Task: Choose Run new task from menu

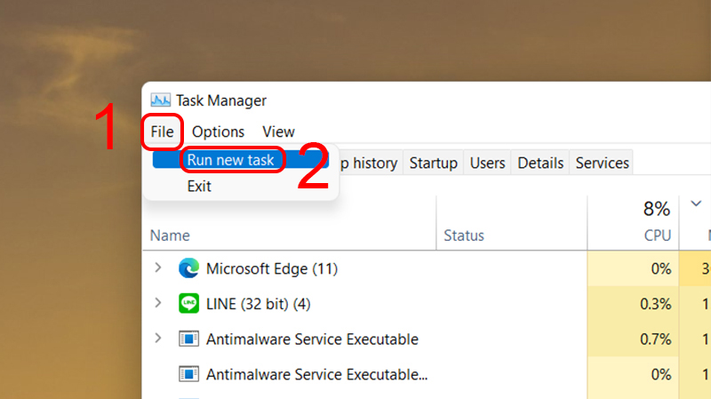Action: 230,160
